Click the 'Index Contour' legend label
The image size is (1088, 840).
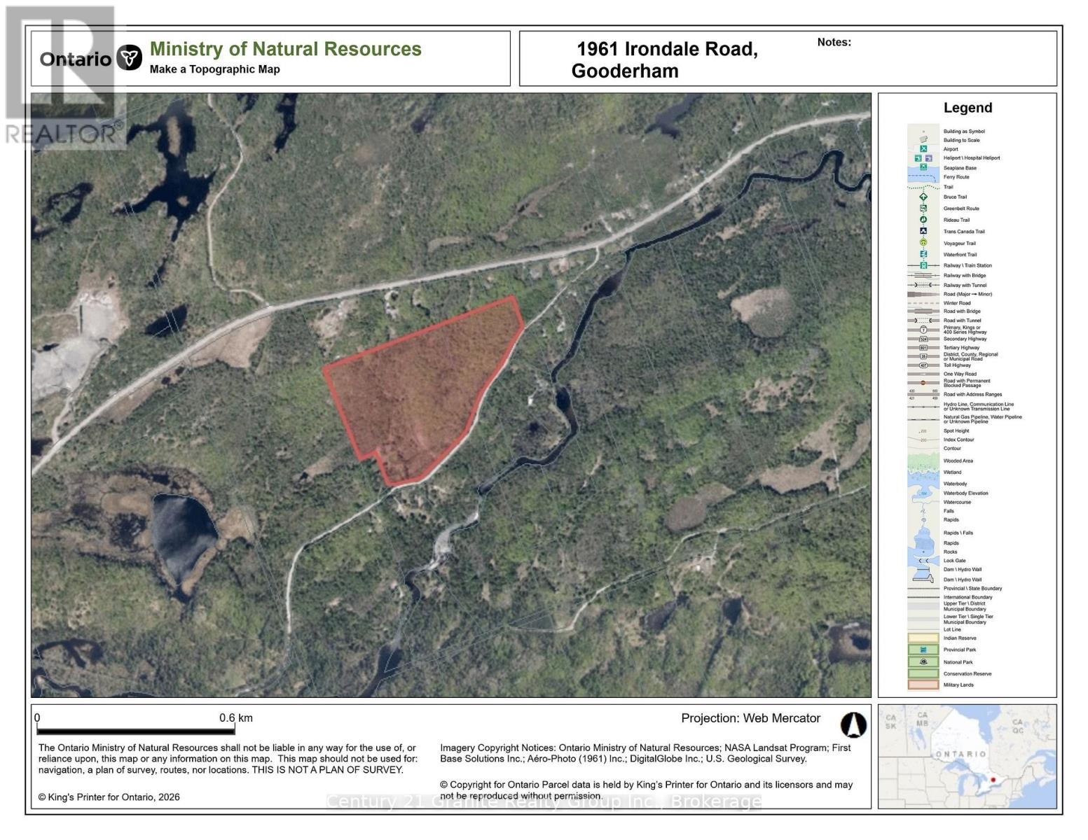958,440
